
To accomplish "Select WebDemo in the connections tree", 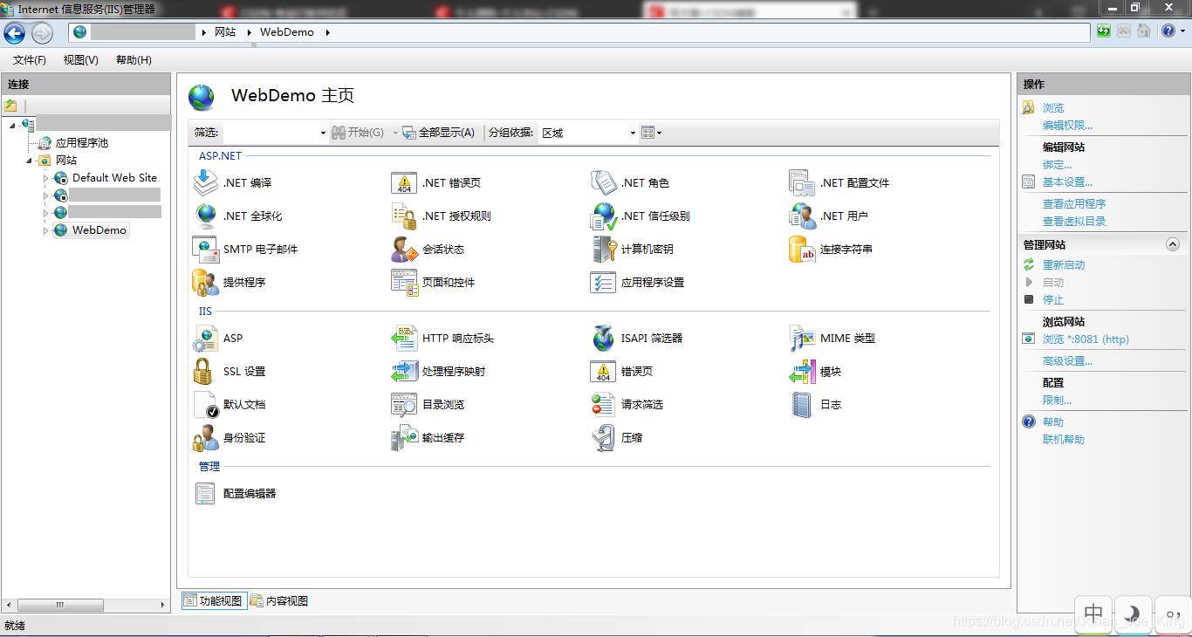I will pos(99,230).
